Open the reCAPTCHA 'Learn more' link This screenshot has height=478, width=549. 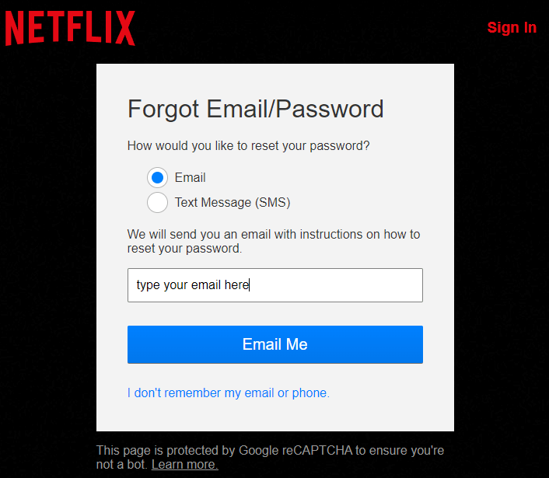(185, 465)
